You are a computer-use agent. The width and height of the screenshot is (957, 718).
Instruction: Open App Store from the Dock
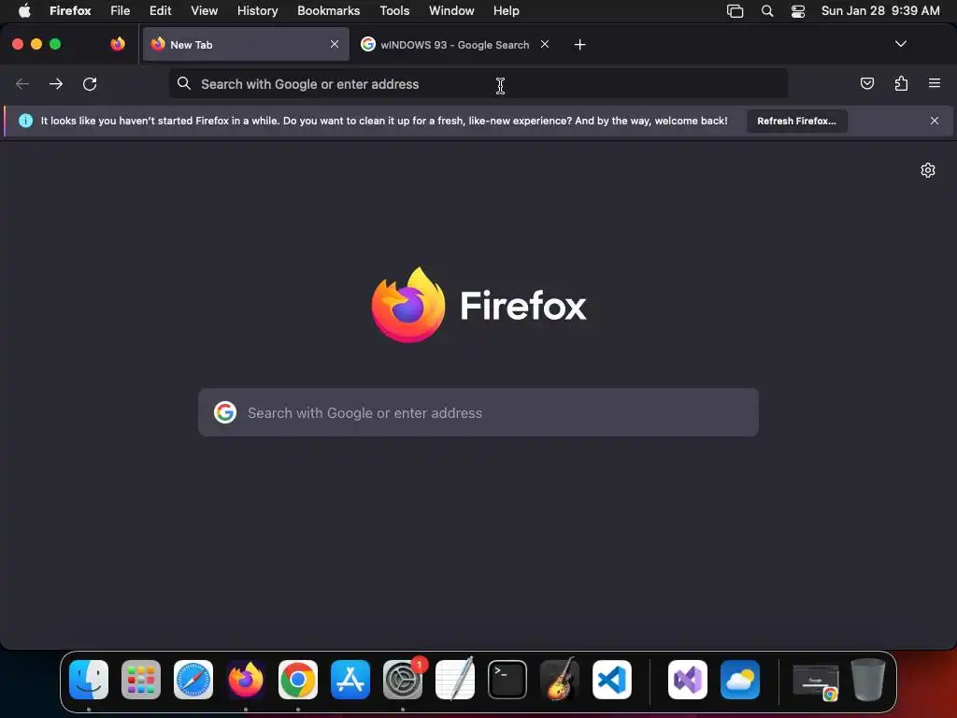[x=350, y=680]
